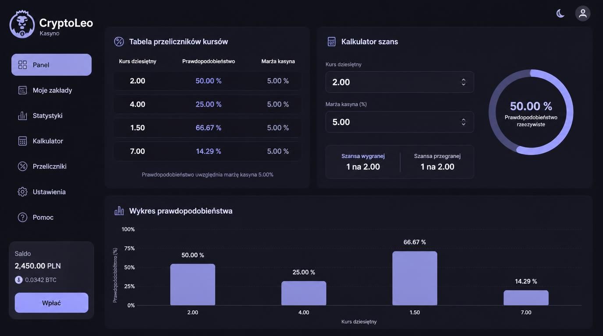Viewport: 603px width, 336px height.
Task: Click the chart bar labeled 66.67 %
Action: (x=415, y=278)
